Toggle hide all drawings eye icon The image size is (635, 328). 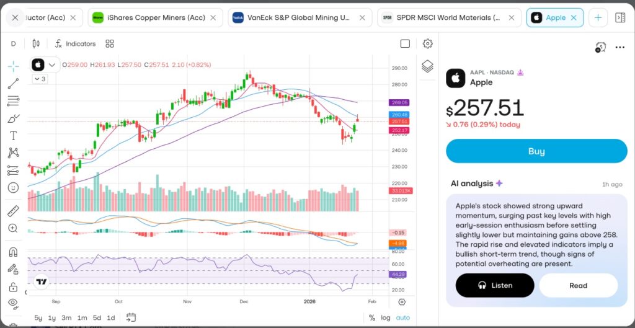click(x=13, y=303)
